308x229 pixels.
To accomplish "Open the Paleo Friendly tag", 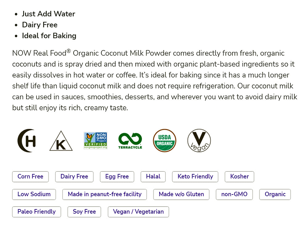I will 36,212.
